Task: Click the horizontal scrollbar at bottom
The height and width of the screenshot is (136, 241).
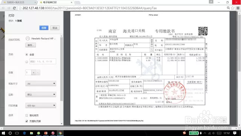Action: 117,128
